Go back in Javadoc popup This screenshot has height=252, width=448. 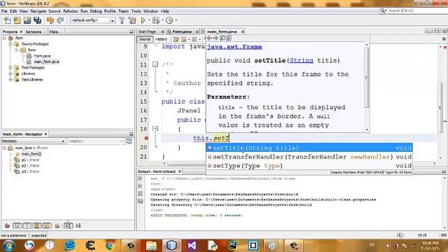click(x=209, y=38)
